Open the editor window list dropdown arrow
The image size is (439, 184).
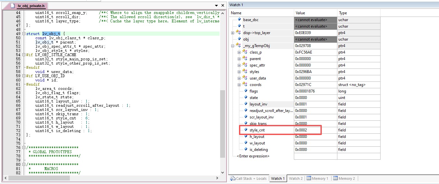click(x=217, y=6)
